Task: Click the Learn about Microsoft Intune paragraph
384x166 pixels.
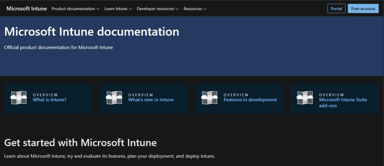Action: click(x=109, y=156)
